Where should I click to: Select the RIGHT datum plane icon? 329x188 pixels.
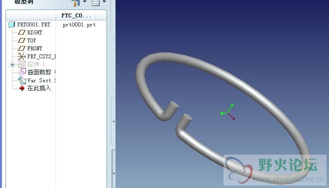(21, 32)
